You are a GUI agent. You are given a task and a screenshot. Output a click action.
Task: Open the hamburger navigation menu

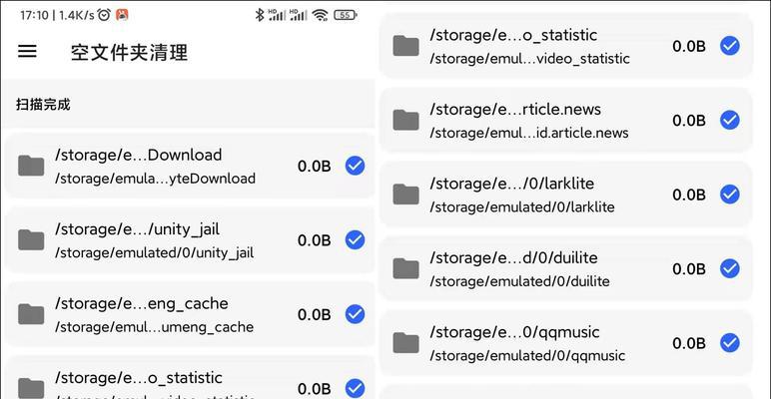27,51
